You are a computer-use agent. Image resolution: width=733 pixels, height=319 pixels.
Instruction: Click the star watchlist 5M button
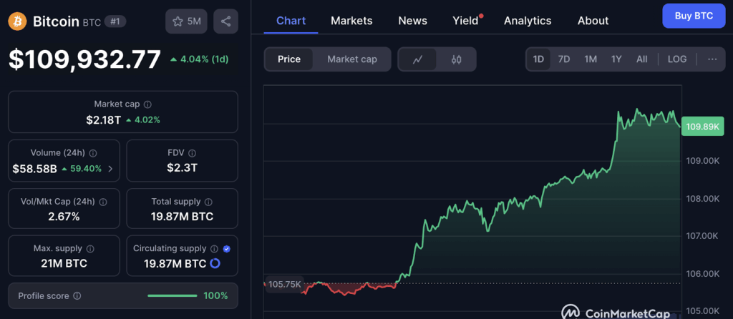pyautogui.click(x=186, y=21)
